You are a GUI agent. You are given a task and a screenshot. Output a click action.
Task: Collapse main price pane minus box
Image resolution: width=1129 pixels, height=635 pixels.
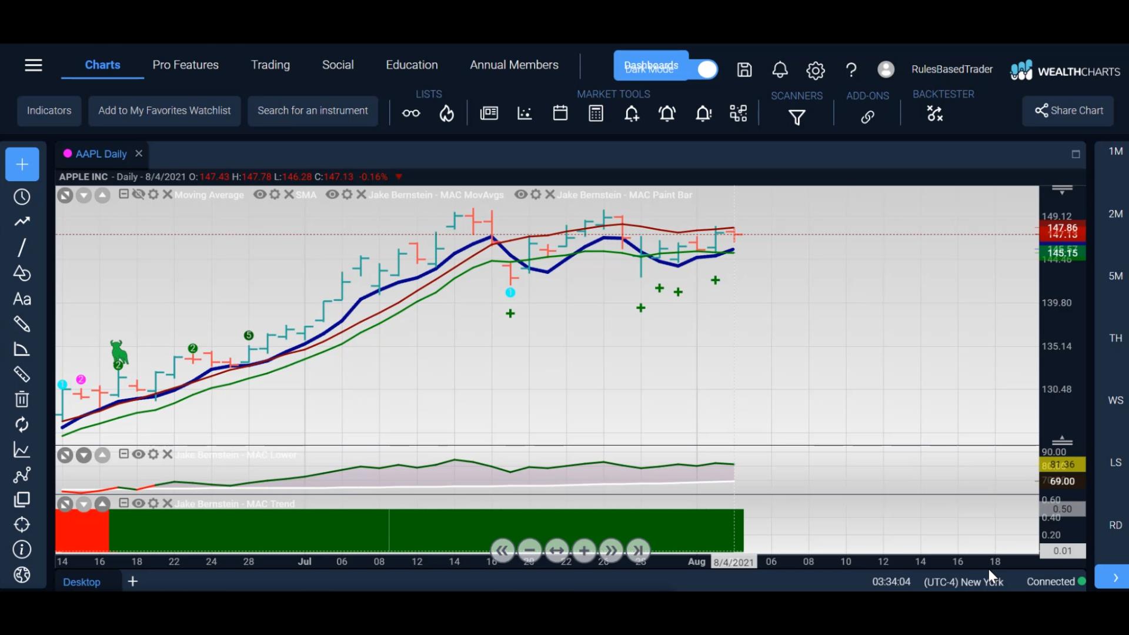123,194
